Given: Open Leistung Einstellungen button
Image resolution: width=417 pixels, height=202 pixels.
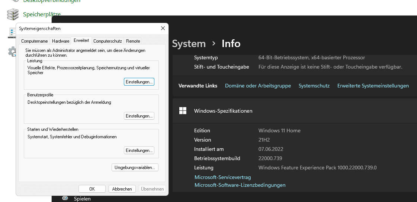Looking at the screenshot, I should 139,82.
